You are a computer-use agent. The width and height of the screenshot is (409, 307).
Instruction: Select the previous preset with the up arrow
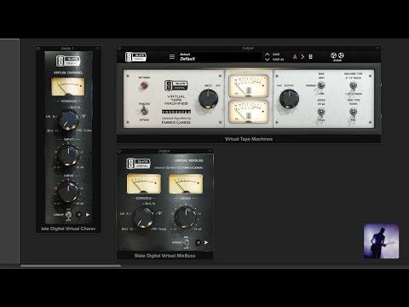click(267, 54)
